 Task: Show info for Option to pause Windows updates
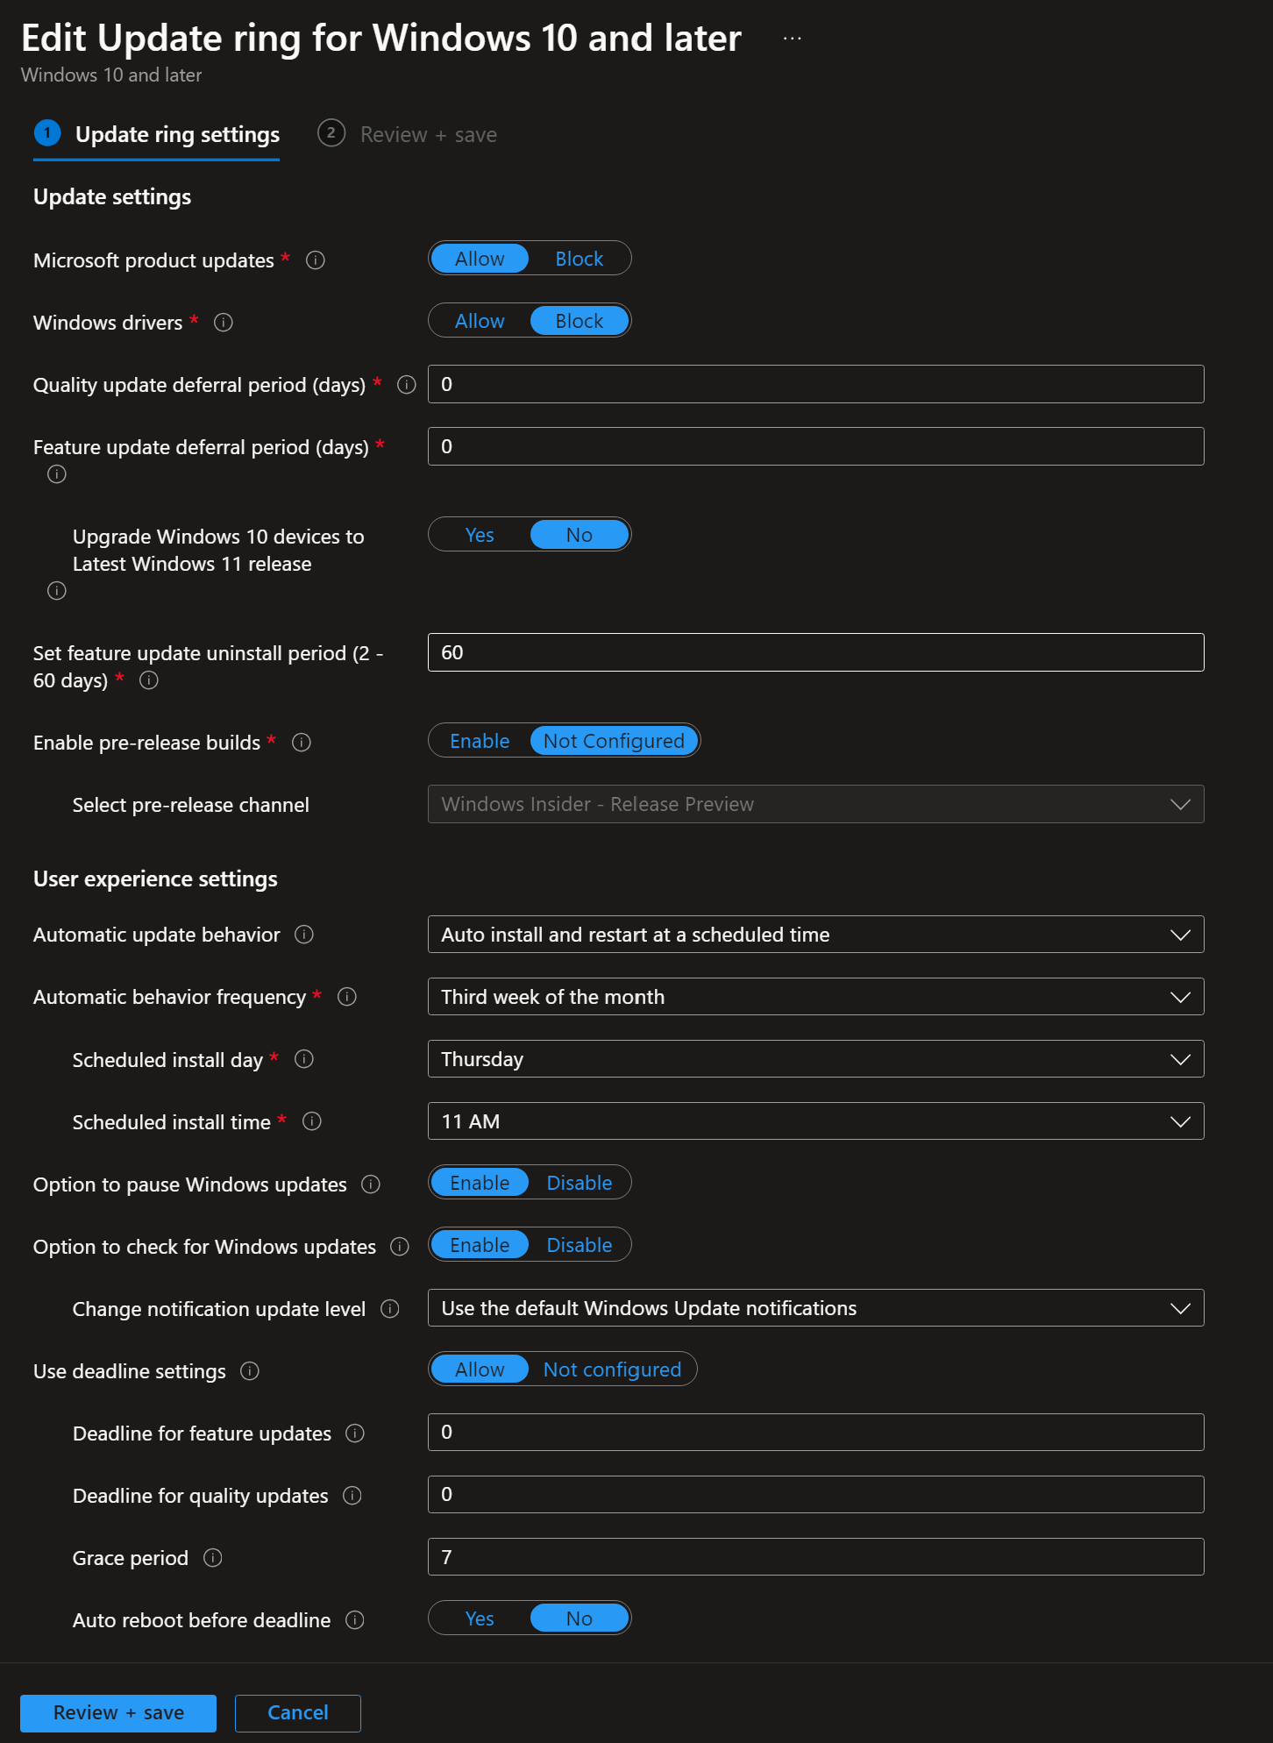371,1185
